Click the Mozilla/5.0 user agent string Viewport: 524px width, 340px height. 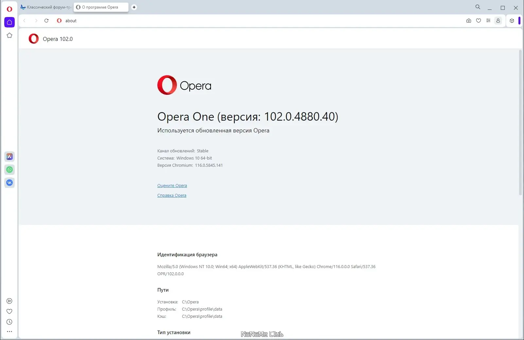point(266,270)
